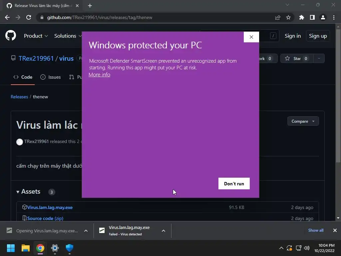Expand options for Opening Virus.lam.lag.may.exe download
Viewport: 341px width, 256px height.
(x=86, y=231)
